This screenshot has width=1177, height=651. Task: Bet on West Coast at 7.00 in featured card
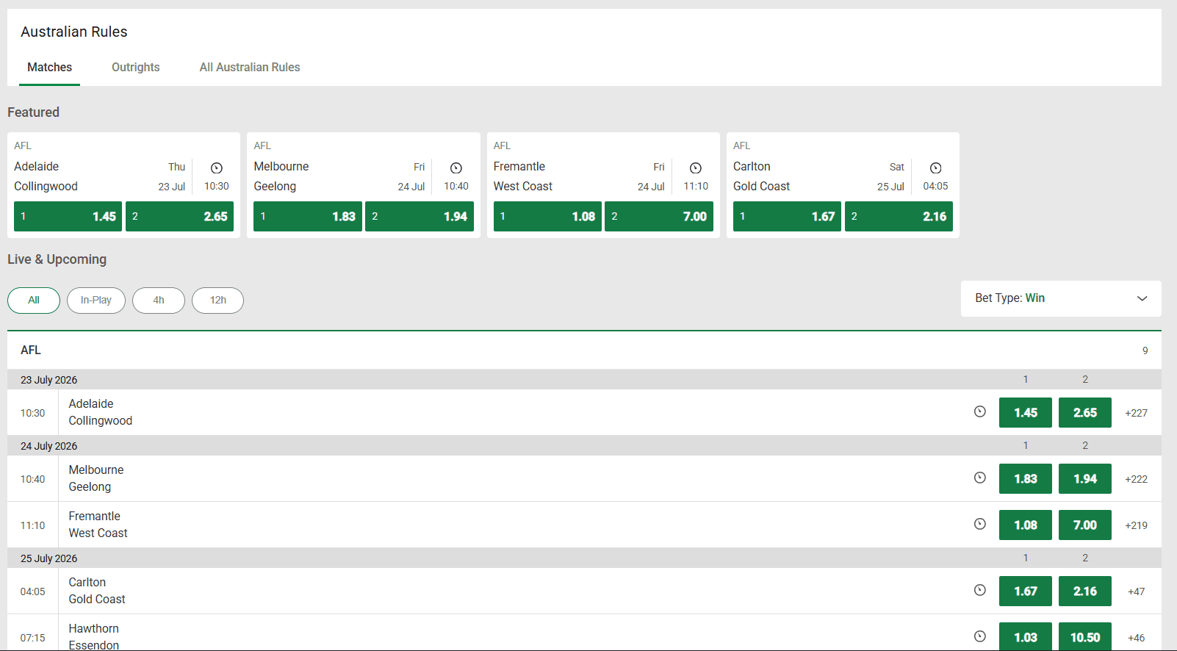coord(659,217)
